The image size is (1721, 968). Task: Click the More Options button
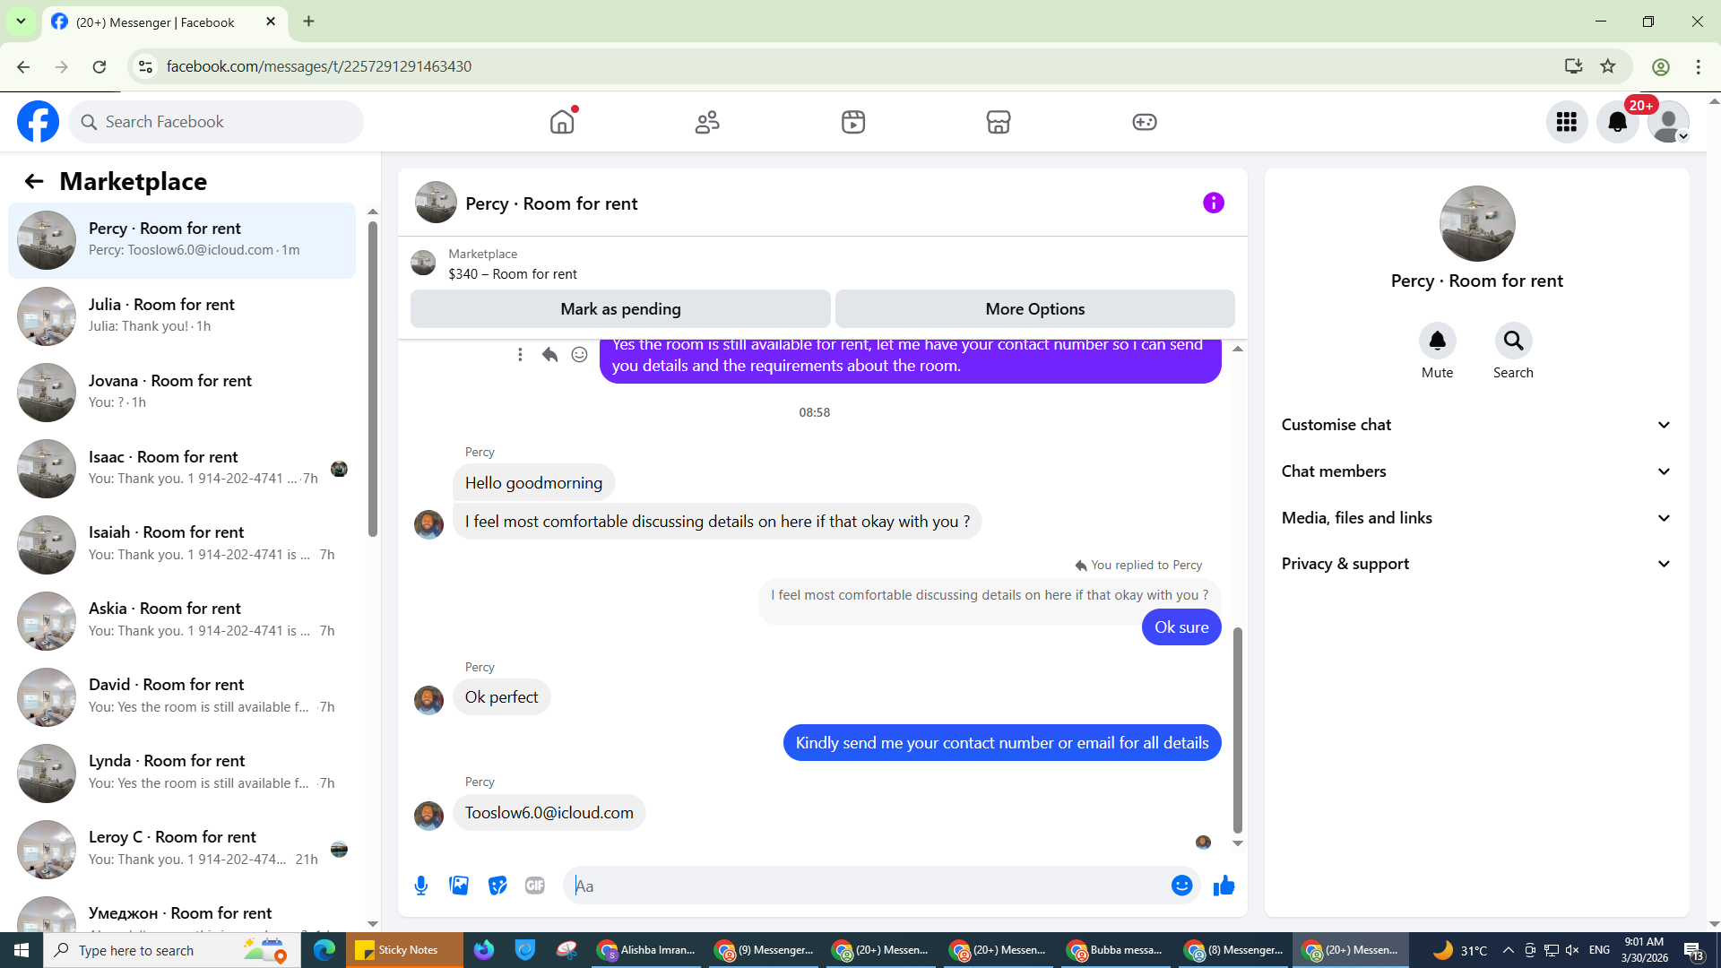pos(1034,309)
